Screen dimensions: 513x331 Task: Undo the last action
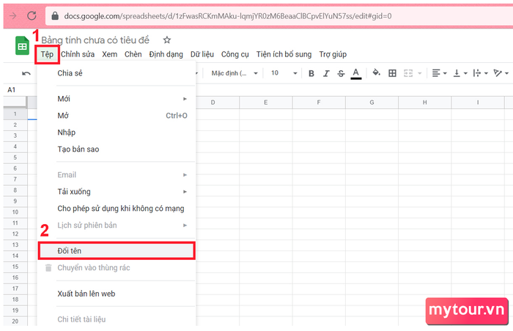26,73
